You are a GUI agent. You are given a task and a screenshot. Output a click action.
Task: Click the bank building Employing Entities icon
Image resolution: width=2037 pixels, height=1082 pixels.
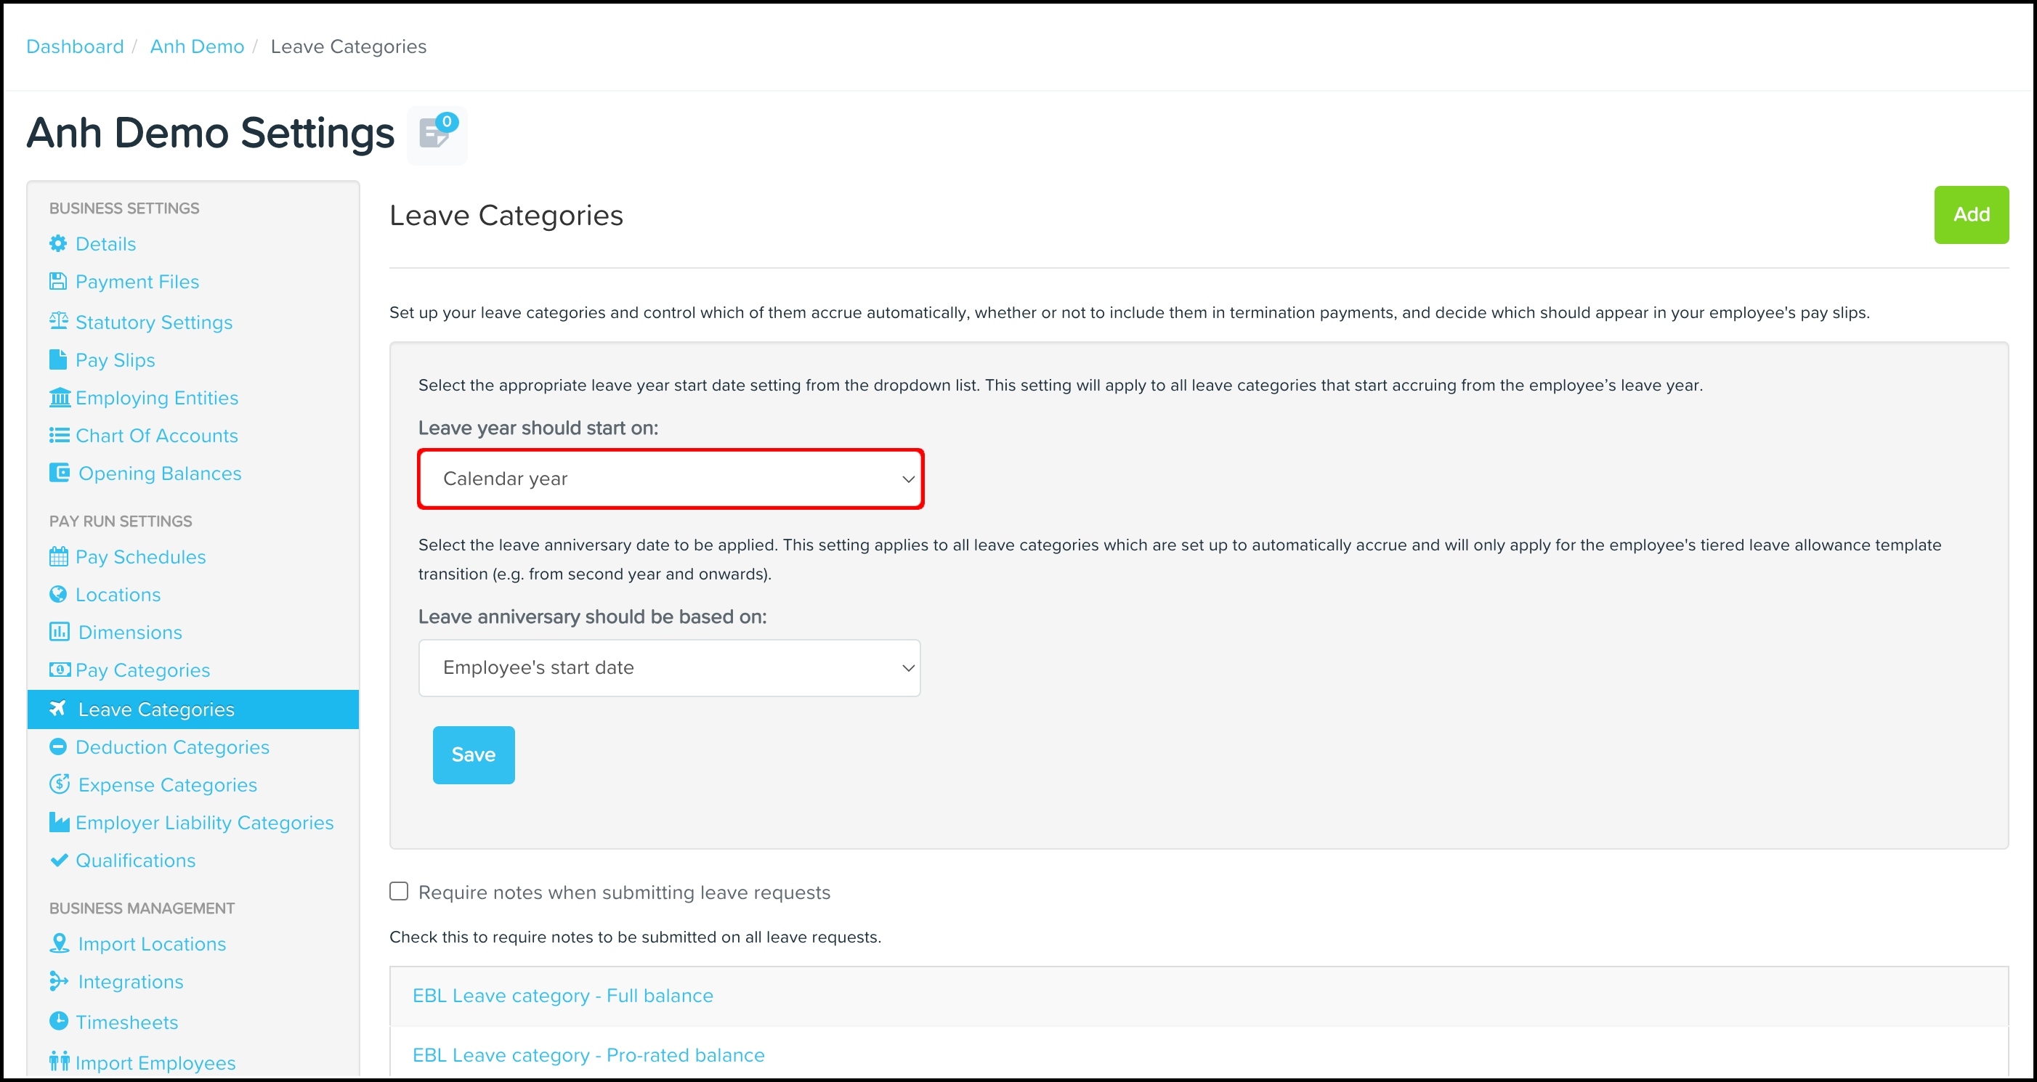click(60, 396)
